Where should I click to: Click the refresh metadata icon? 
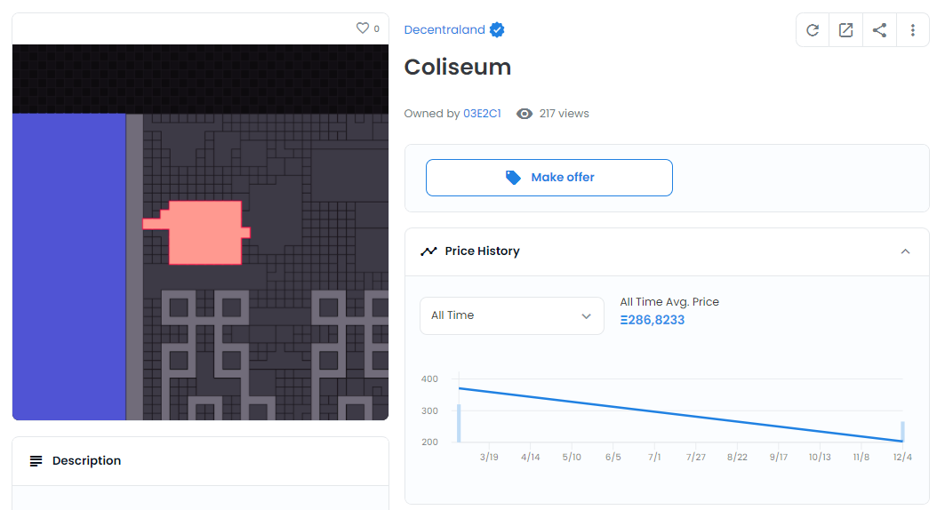tap(813, 30)
